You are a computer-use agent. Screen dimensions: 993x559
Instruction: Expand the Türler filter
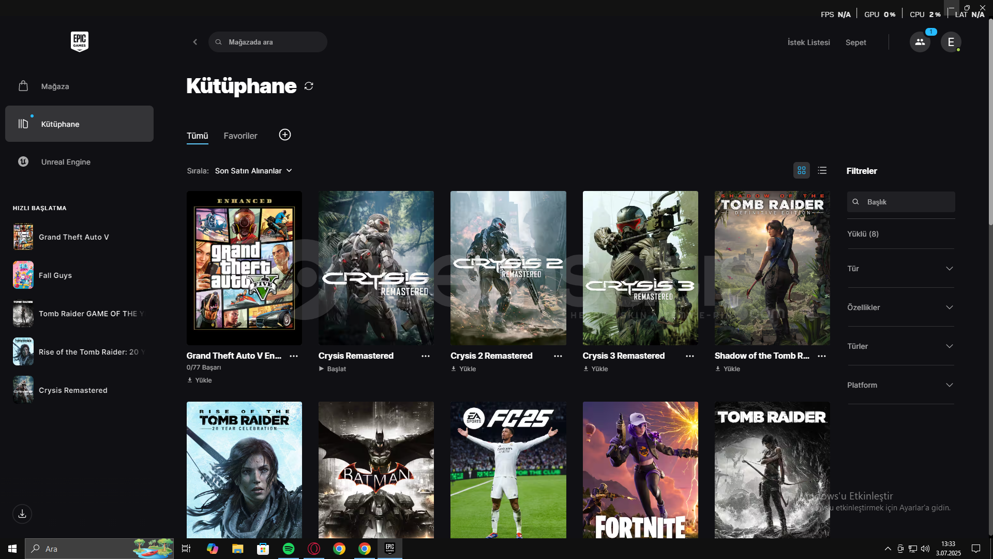pyautogui.click(x=900, y=346)
